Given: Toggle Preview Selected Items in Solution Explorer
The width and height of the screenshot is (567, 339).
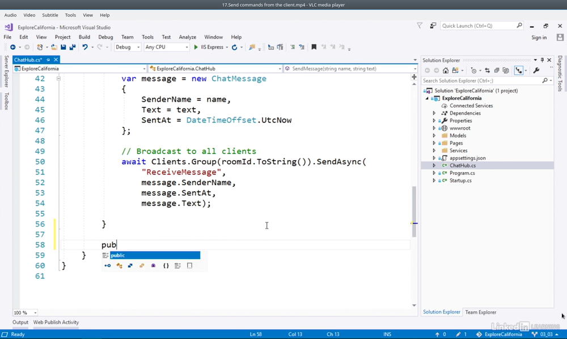Looking at the screenshot, I should pos(519,71).
